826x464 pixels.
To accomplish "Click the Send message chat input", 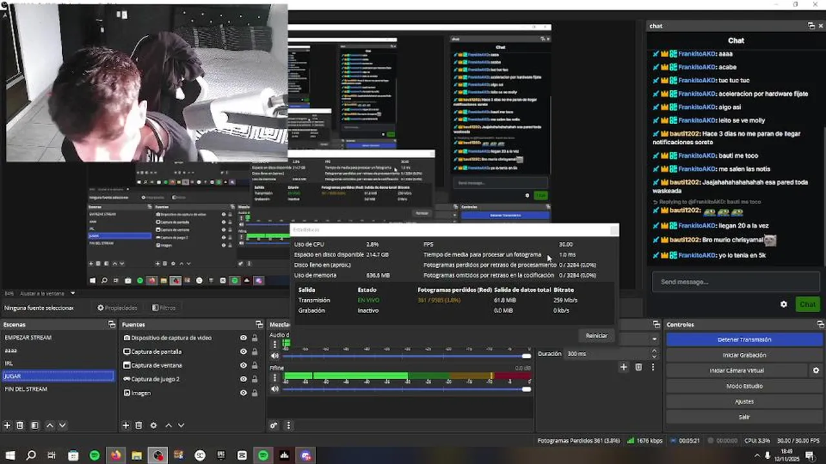I will (736, 282).
